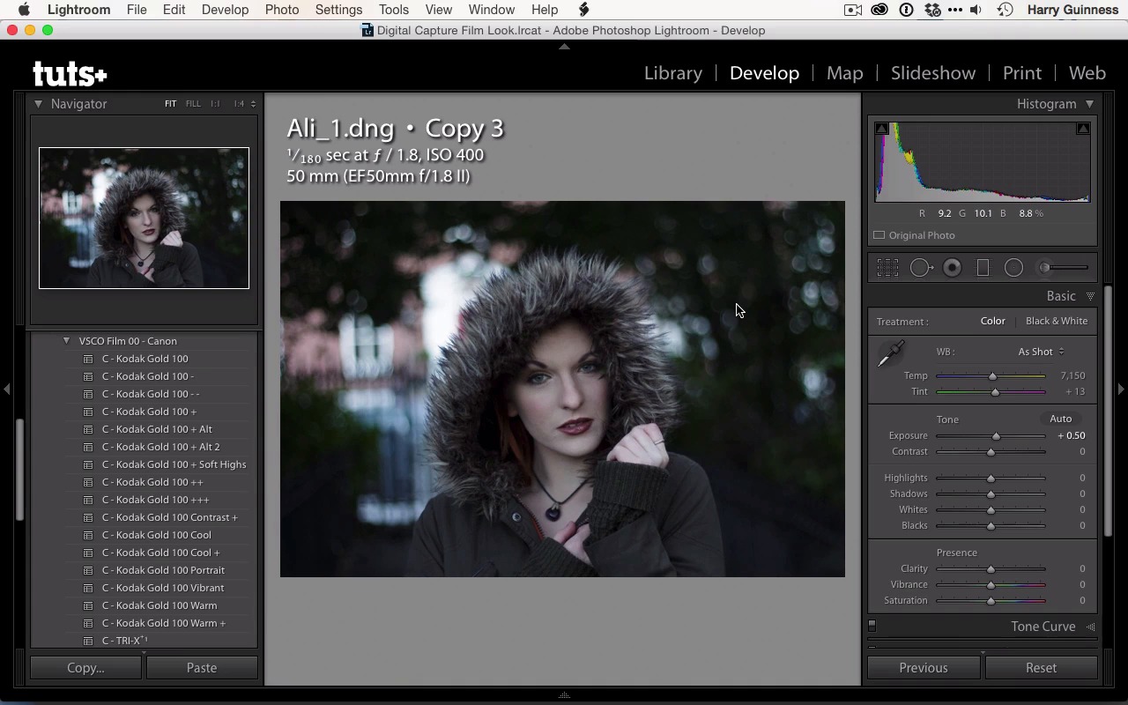Open the Develop menu in menu bar
The width and height of the screenshot is (1128, 705).
coord(225,10)
